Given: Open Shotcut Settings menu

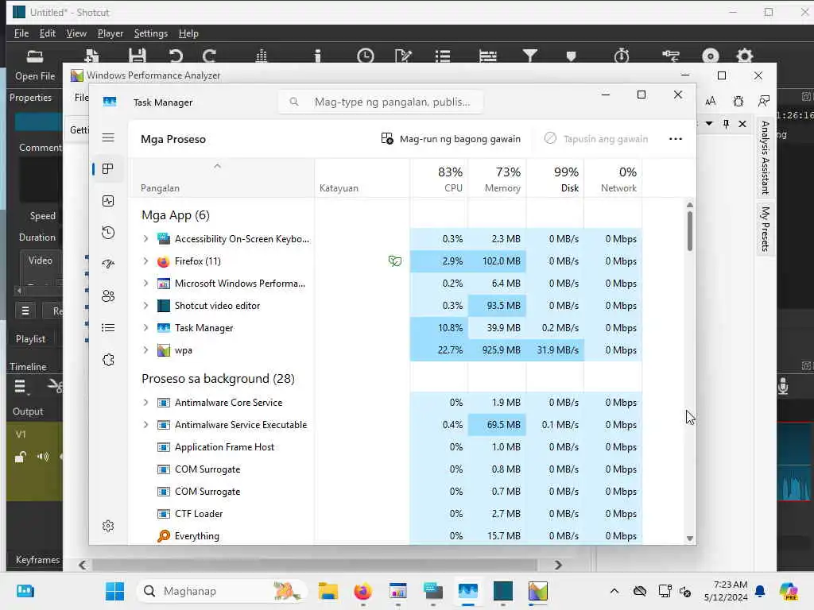Looking at the screenshot, I should pyautogui.click(x=150, y=33).
